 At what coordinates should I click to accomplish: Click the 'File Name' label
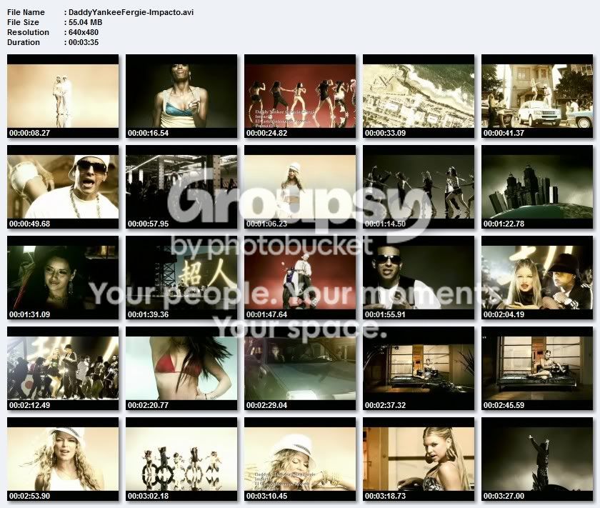click(x=26, y=12)
